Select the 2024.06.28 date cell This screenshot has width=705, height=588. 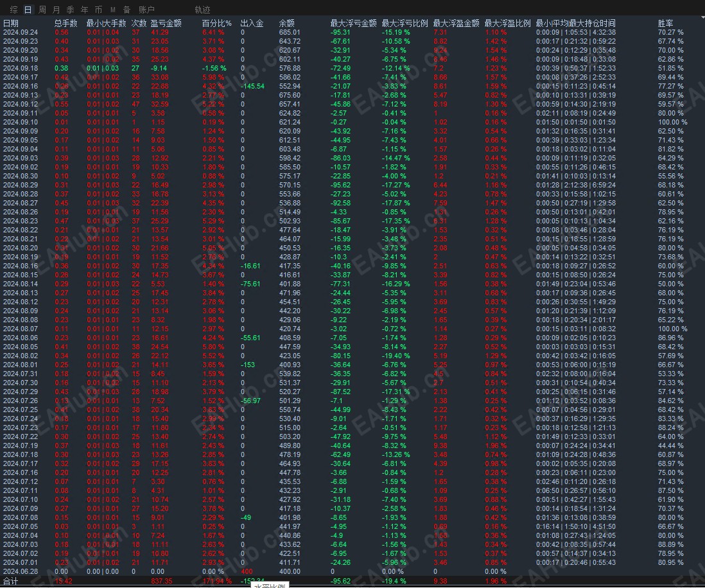pyautogui.click(x=21, y=572)
